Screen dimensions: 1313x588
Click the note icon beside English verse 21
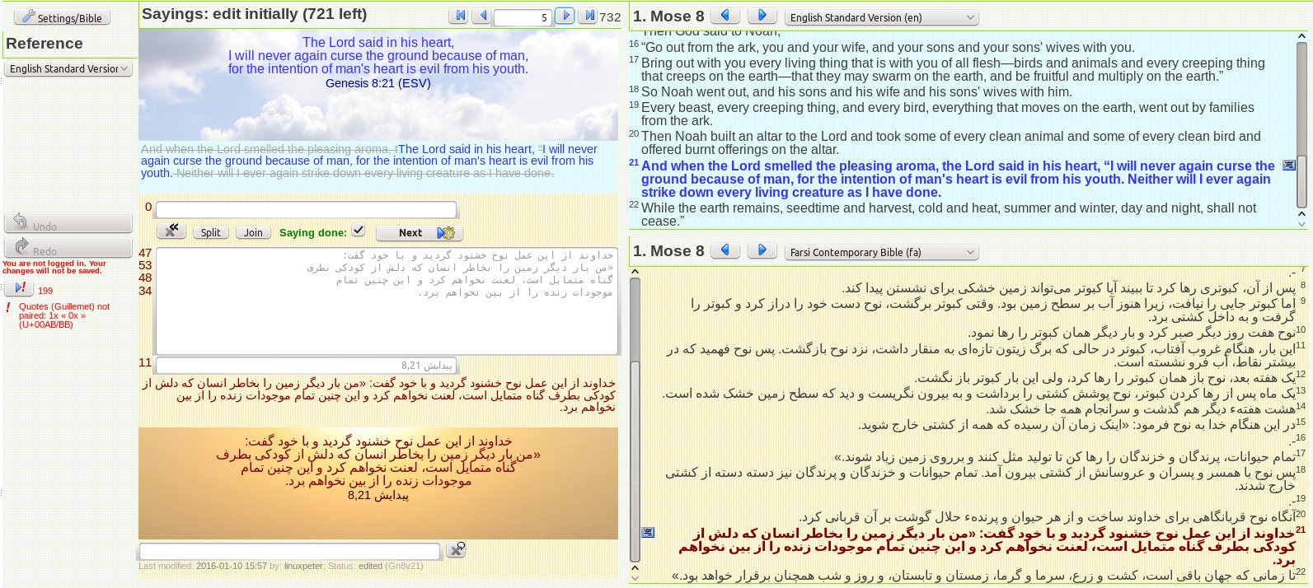[x=1289, y=166]
